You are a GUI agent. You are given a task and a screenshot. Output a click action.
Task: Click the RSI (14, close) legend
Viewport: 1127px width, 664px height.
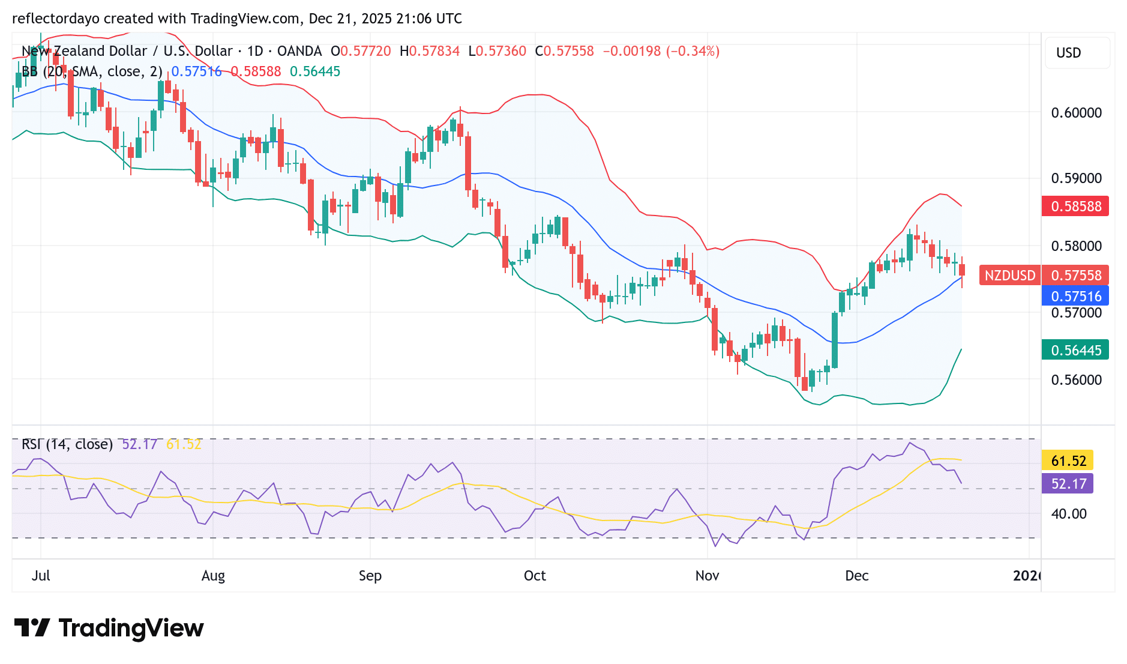(x=67, y=444)
